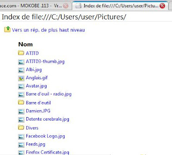The height and width of the screenshot is (155, 172).
Task: Click the GIF icon beside Anglais.gif
Action: pos(21,78)
